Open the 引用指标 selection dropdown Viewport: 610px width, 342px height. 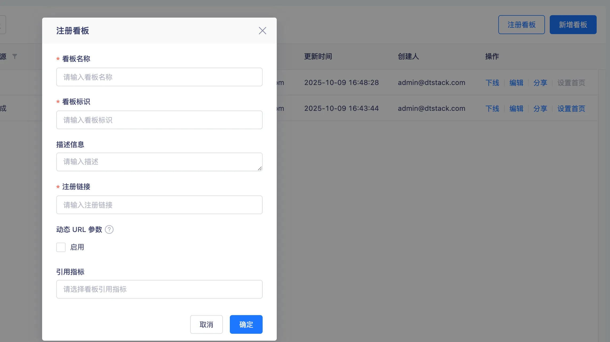(x=159, y=289)
